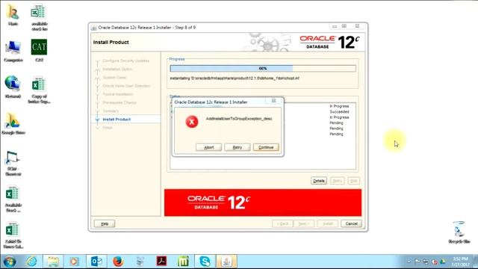Click the red error X icon
Viewport: 478px width, 269px height.
(x=192, y=122)
